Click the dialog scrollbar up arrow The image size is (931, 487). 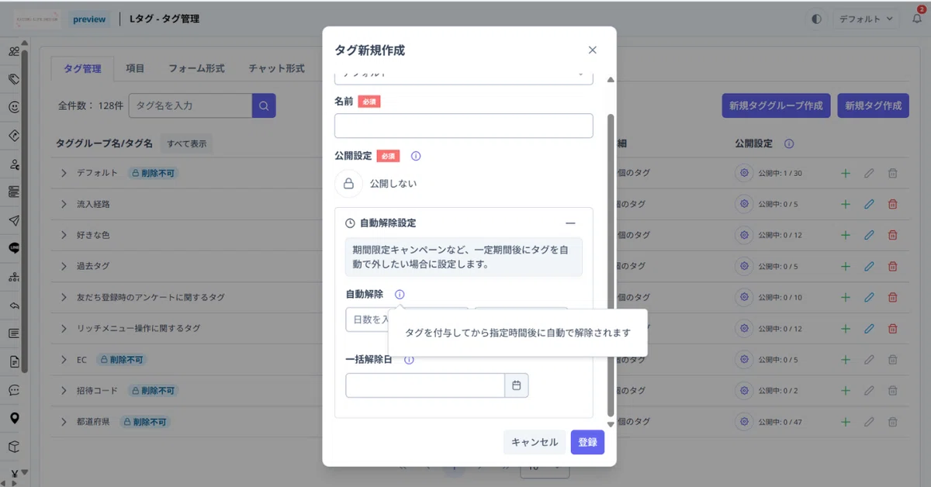point(611,80)
